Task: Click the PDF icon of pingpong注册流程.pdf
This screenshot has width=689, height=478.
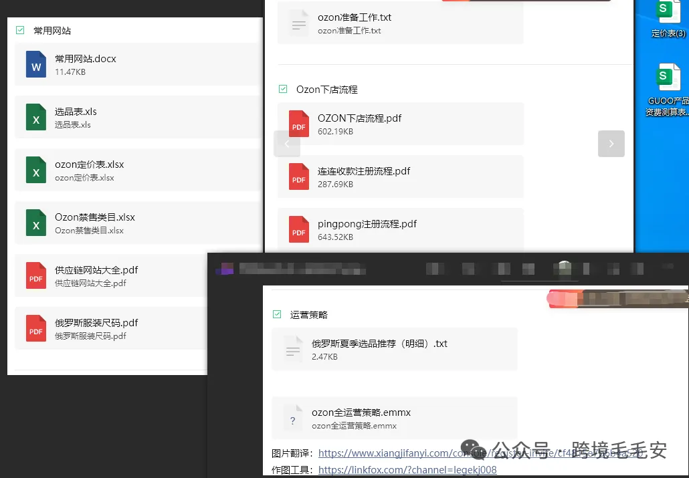Action: pos(299,229)
